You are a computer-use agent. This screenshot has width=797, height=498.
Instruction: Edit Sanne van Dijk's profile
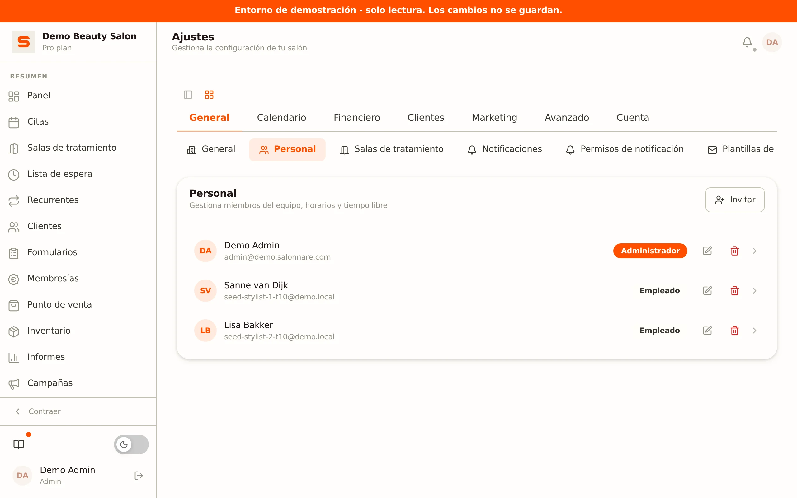[707, 291]
